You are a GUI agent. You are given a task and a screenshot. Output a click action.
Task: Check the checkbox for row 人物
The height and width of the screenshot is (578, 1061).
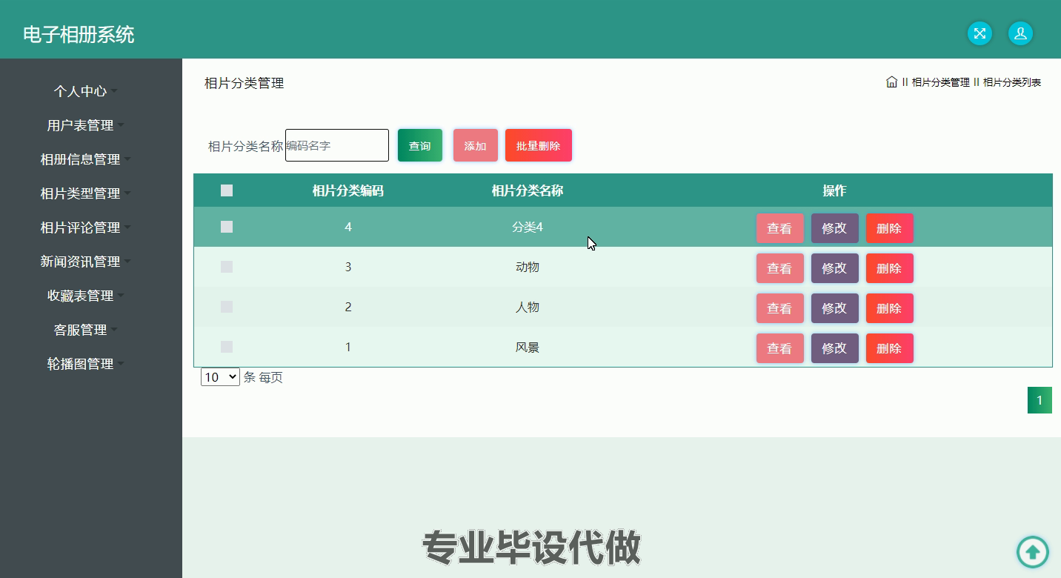(227, 307)
